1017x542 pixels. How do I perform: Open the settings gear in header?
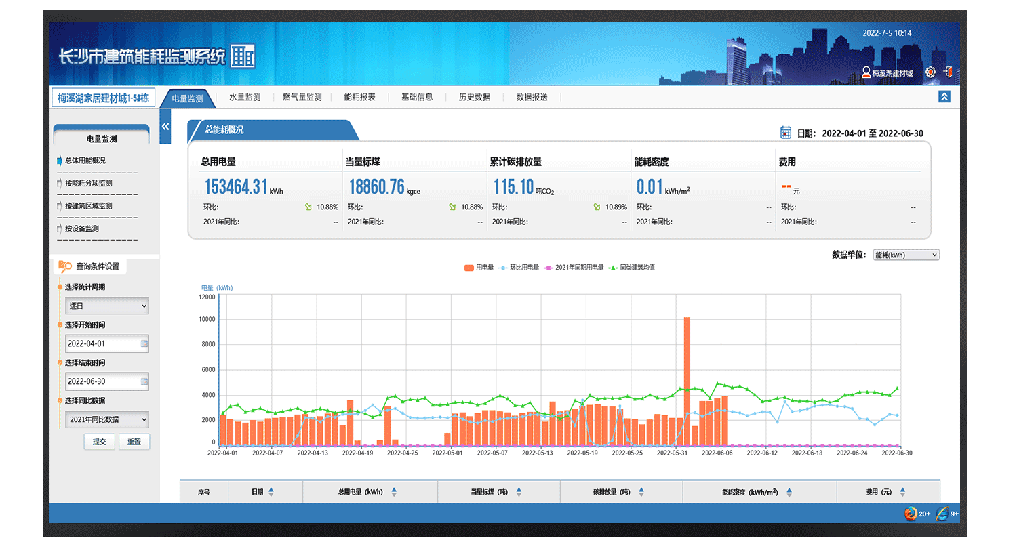pos(930,72)
